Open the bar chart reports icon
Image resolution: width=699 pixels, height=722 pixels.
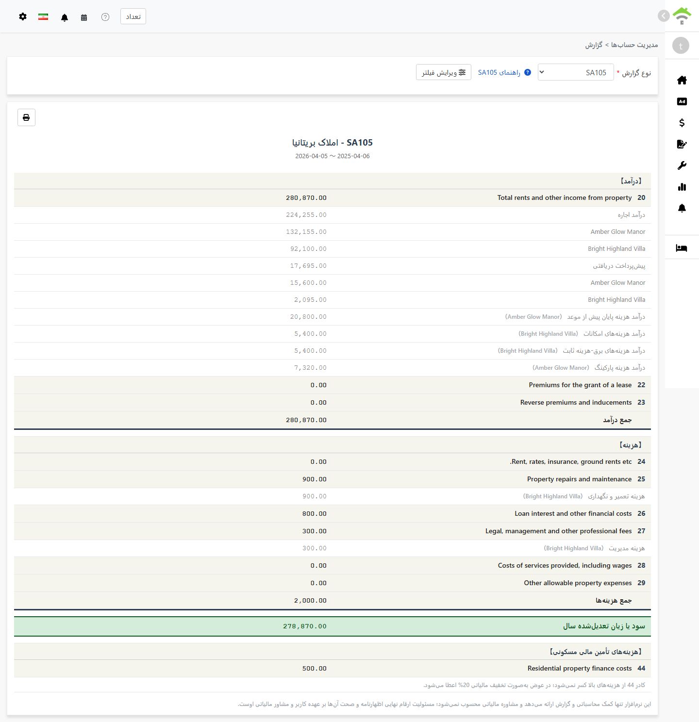(682, 187)
